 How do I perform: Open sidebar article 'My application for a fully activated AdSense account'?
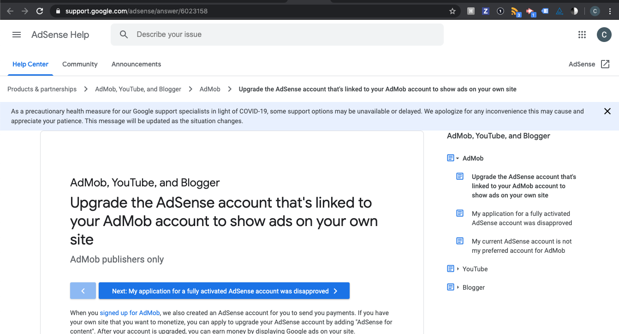pos(522,218)
